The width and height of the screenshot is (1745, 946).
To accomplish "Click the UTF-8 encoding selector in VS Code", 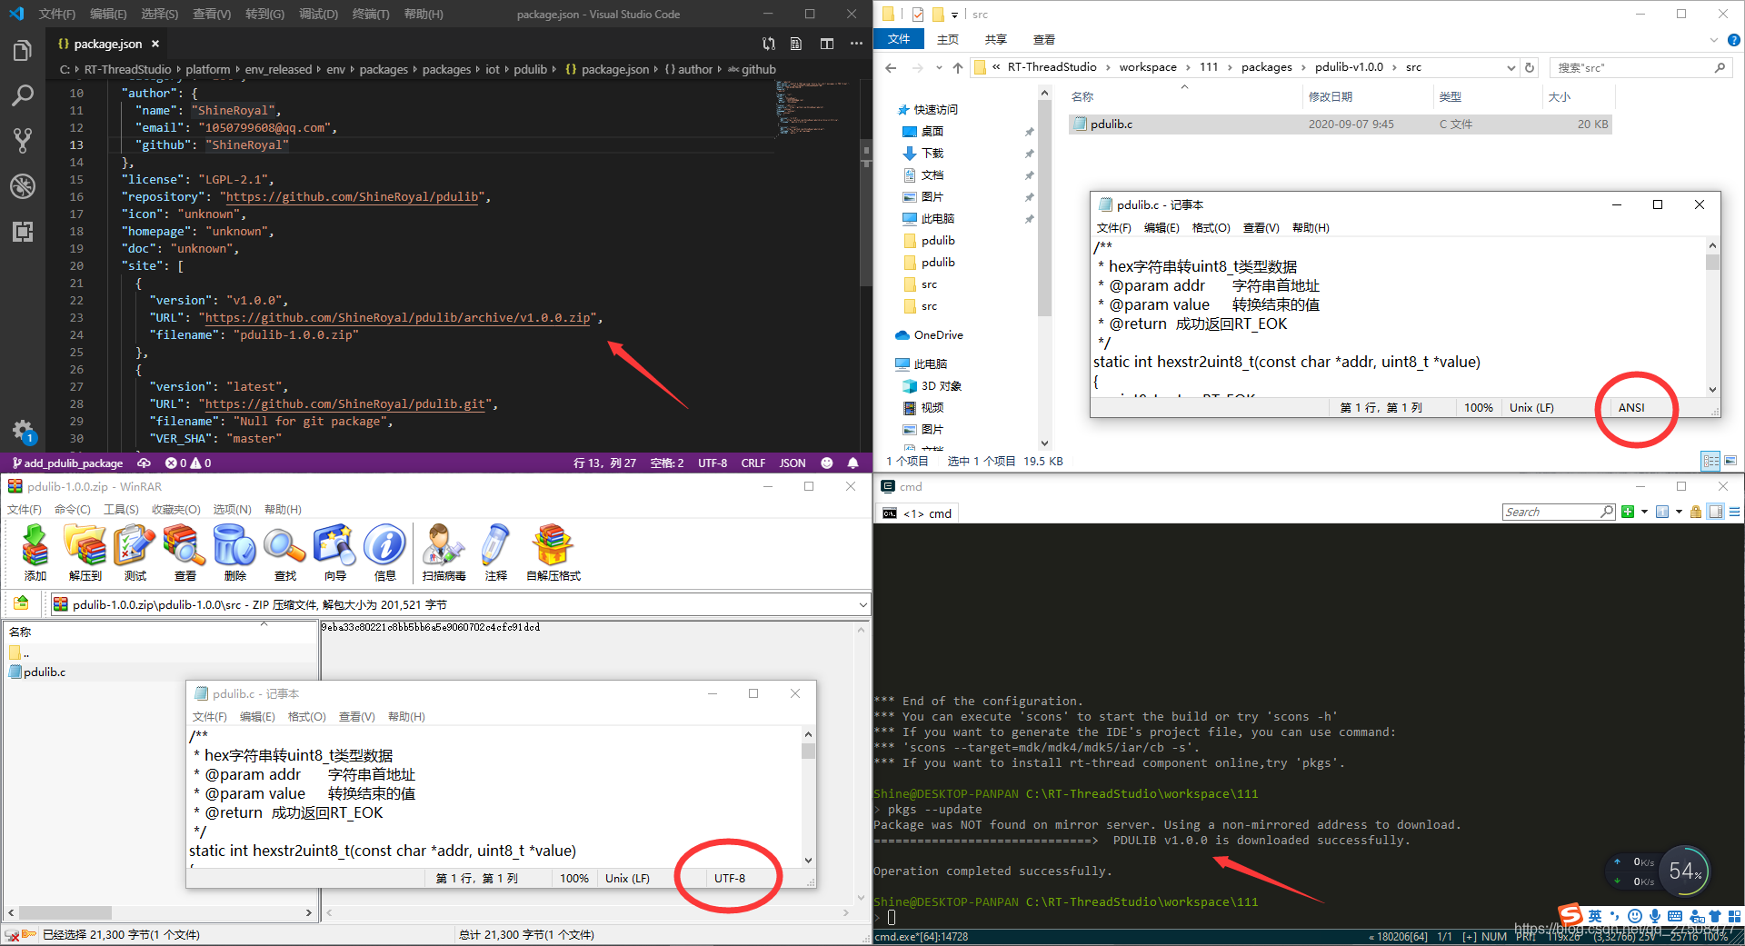I will click(x=713, y=463).
